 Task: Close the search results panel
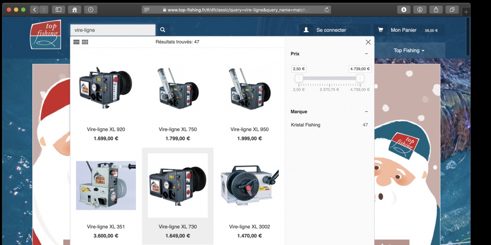coord(368,42)
